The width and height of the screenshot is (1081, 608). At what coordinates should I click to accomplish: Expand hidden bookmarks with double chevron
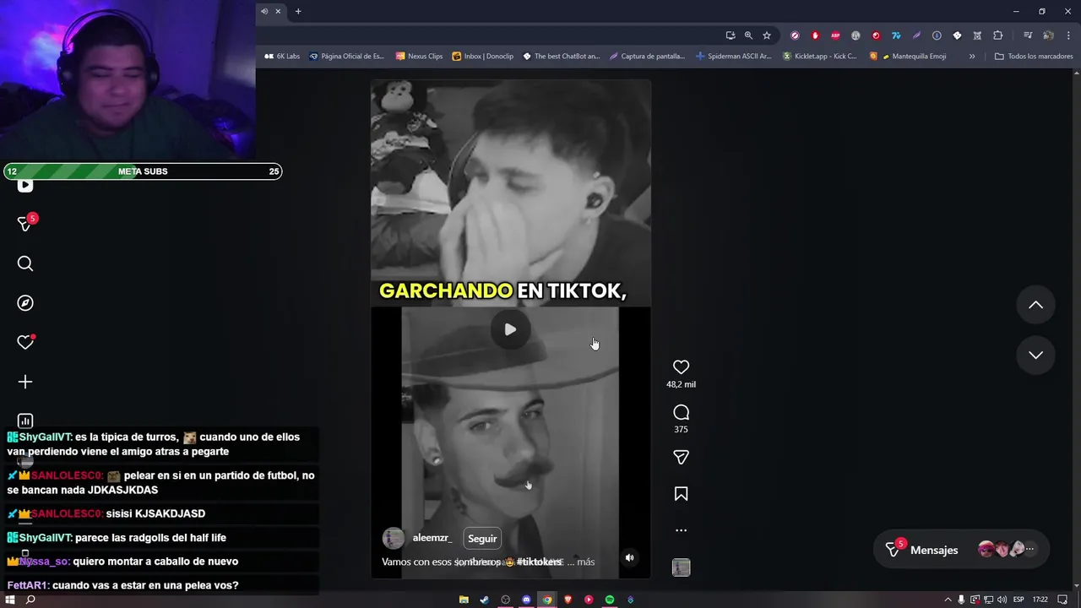971,57
